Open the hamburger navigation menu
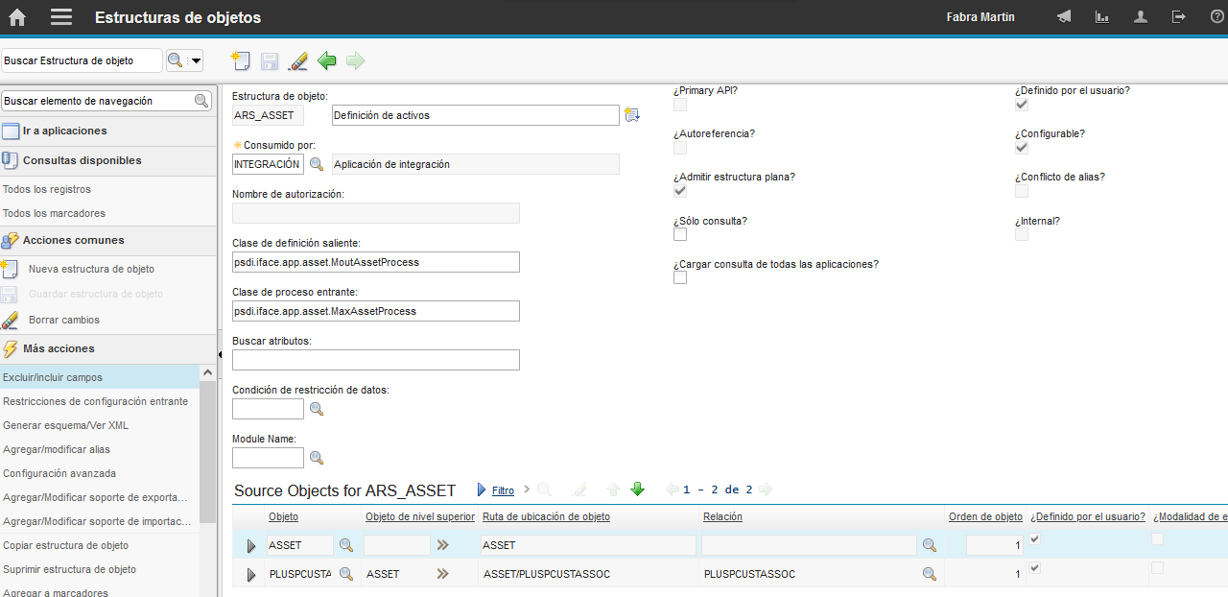This screenshot has height=597, width=1228. point(61,17)
